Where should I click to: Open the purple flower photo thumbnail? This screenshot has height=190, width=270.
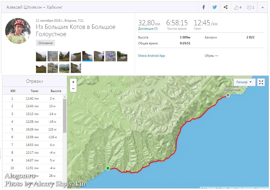pyautogui.click(x=110, y=56)
